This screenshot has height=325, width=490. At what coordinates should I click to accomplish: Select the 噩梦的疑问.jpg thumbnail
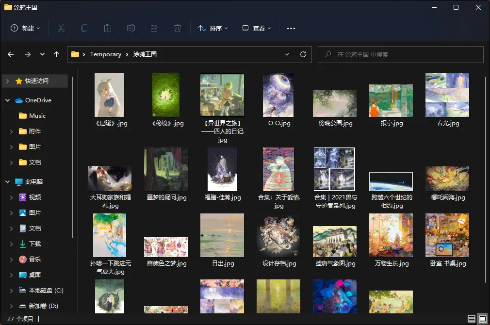pyautogui.click(x=166, y=169)
